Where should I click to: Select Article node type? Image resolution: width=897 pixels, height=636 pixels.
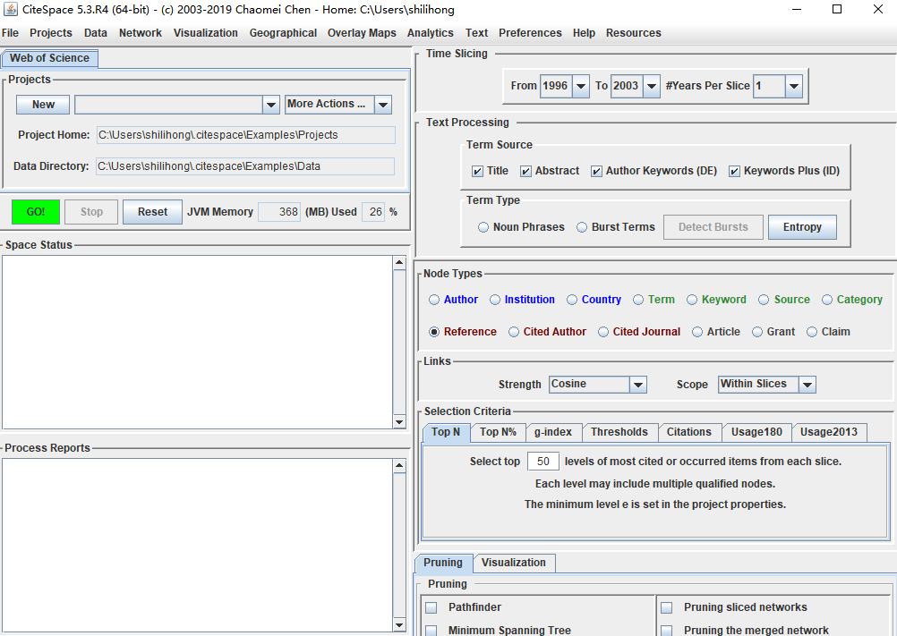(x=697, y=332)
